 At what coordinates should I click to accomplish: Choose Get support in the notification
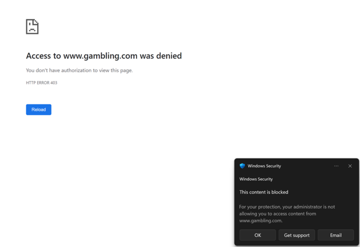(297, 235)
